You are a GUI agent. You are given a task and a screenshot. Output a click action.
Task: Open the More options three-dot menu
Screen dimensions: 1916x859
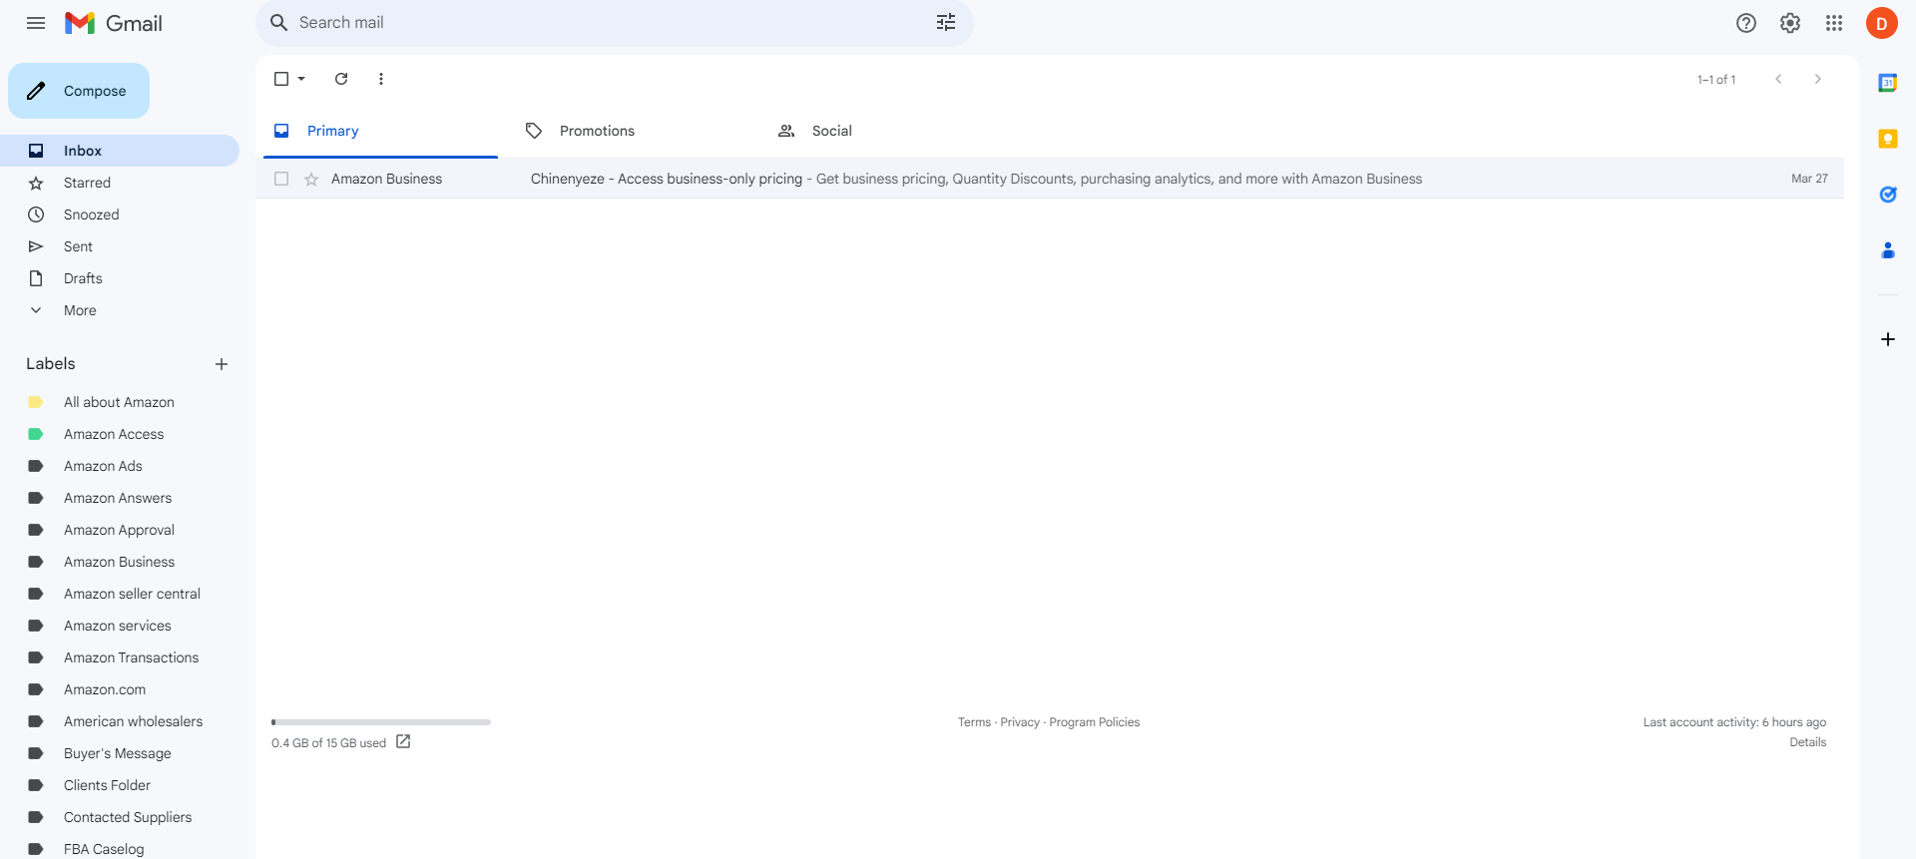pyautogui.click(x=381, y=79)
